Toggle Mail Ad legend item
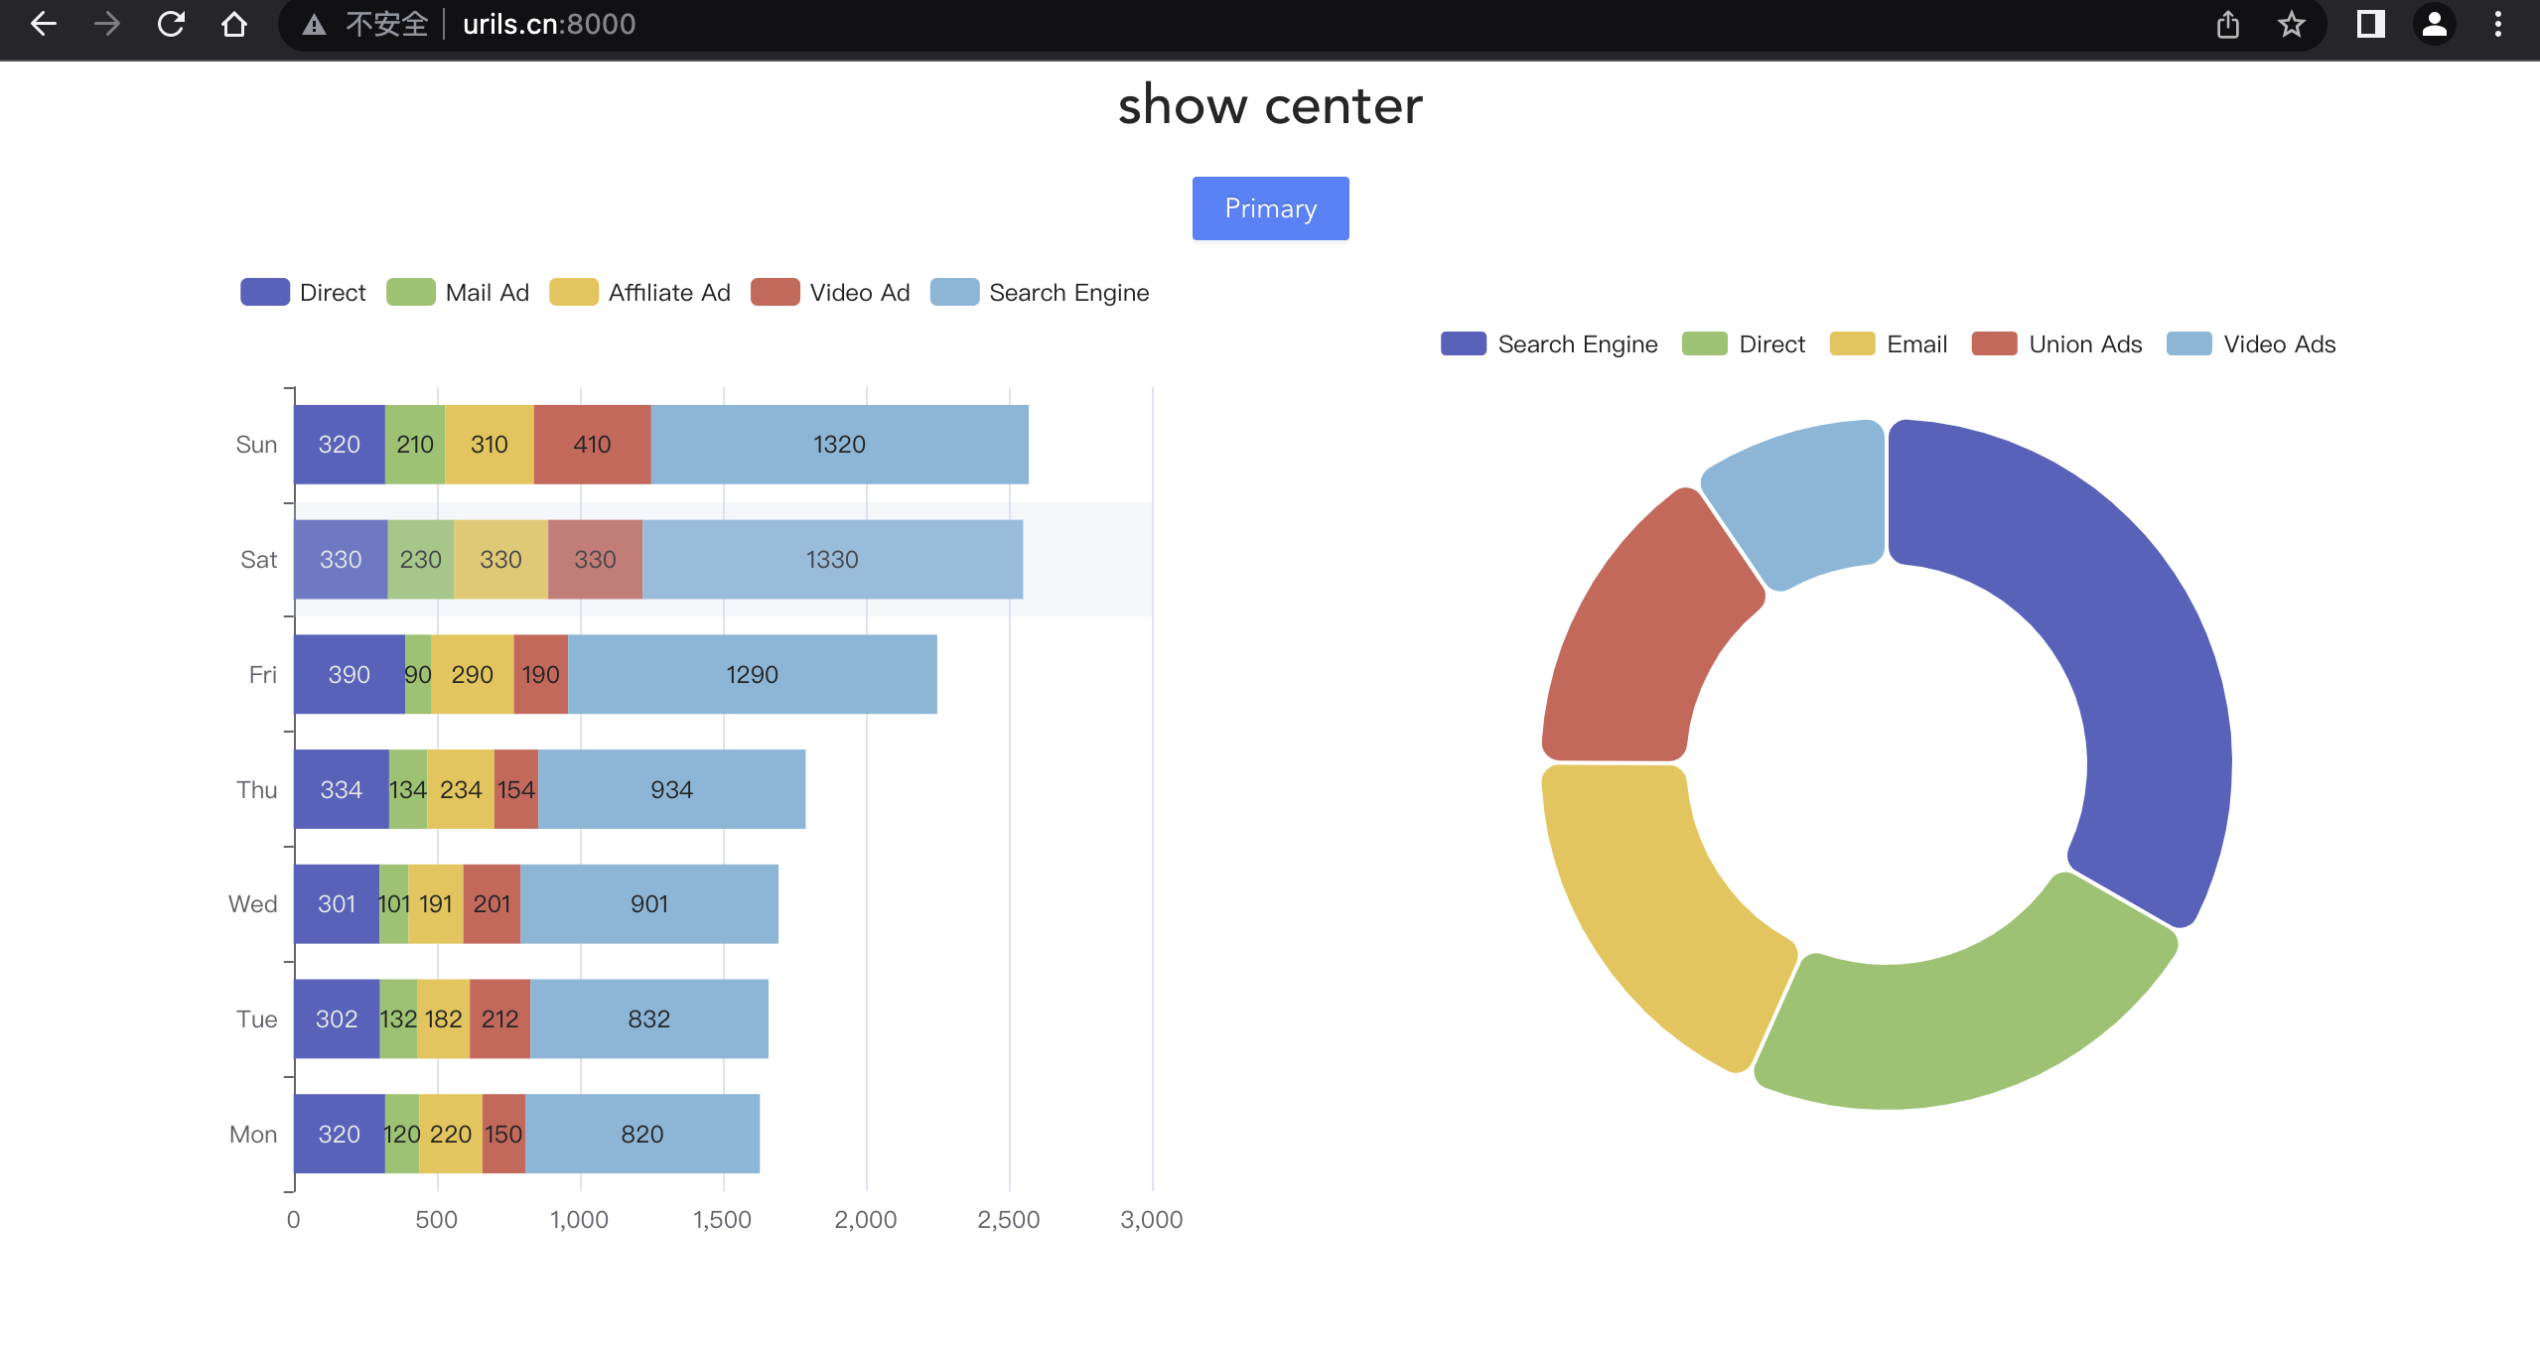Screen dimensions: 2540x1354 click(458, 293)
